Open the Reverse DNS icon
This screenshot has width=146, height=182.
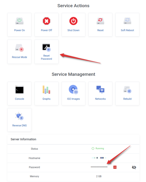(19, 116)
